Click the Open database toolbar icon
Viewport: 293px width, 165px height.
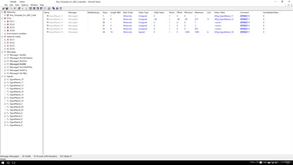click(x=3, y=9)
